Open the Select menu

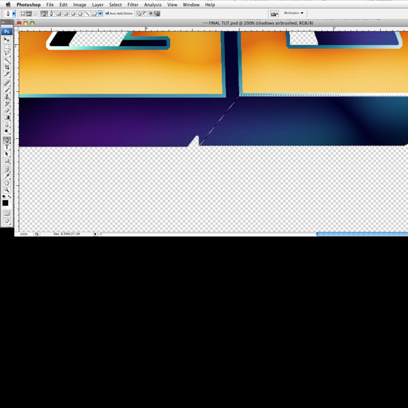pyautogui.click(x=116, y=5)
